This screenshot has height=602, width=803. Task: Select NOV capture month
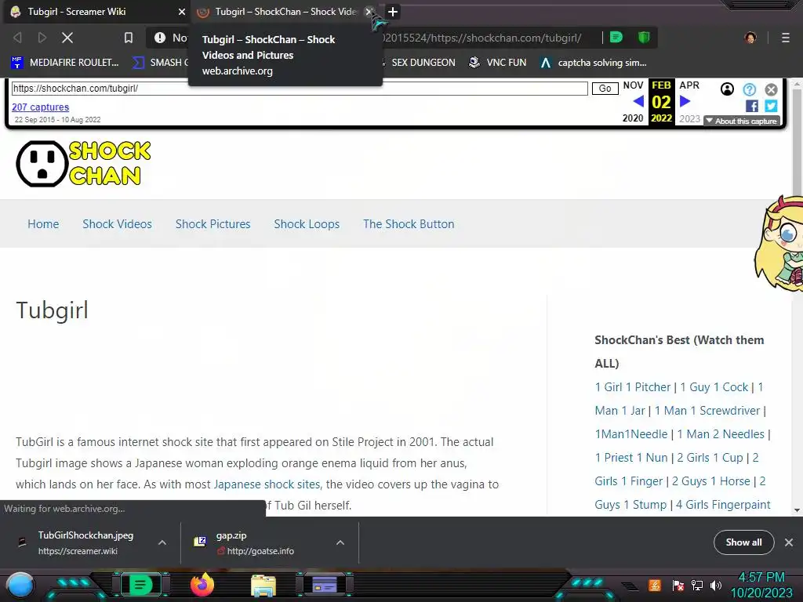[x=633, y=85]
